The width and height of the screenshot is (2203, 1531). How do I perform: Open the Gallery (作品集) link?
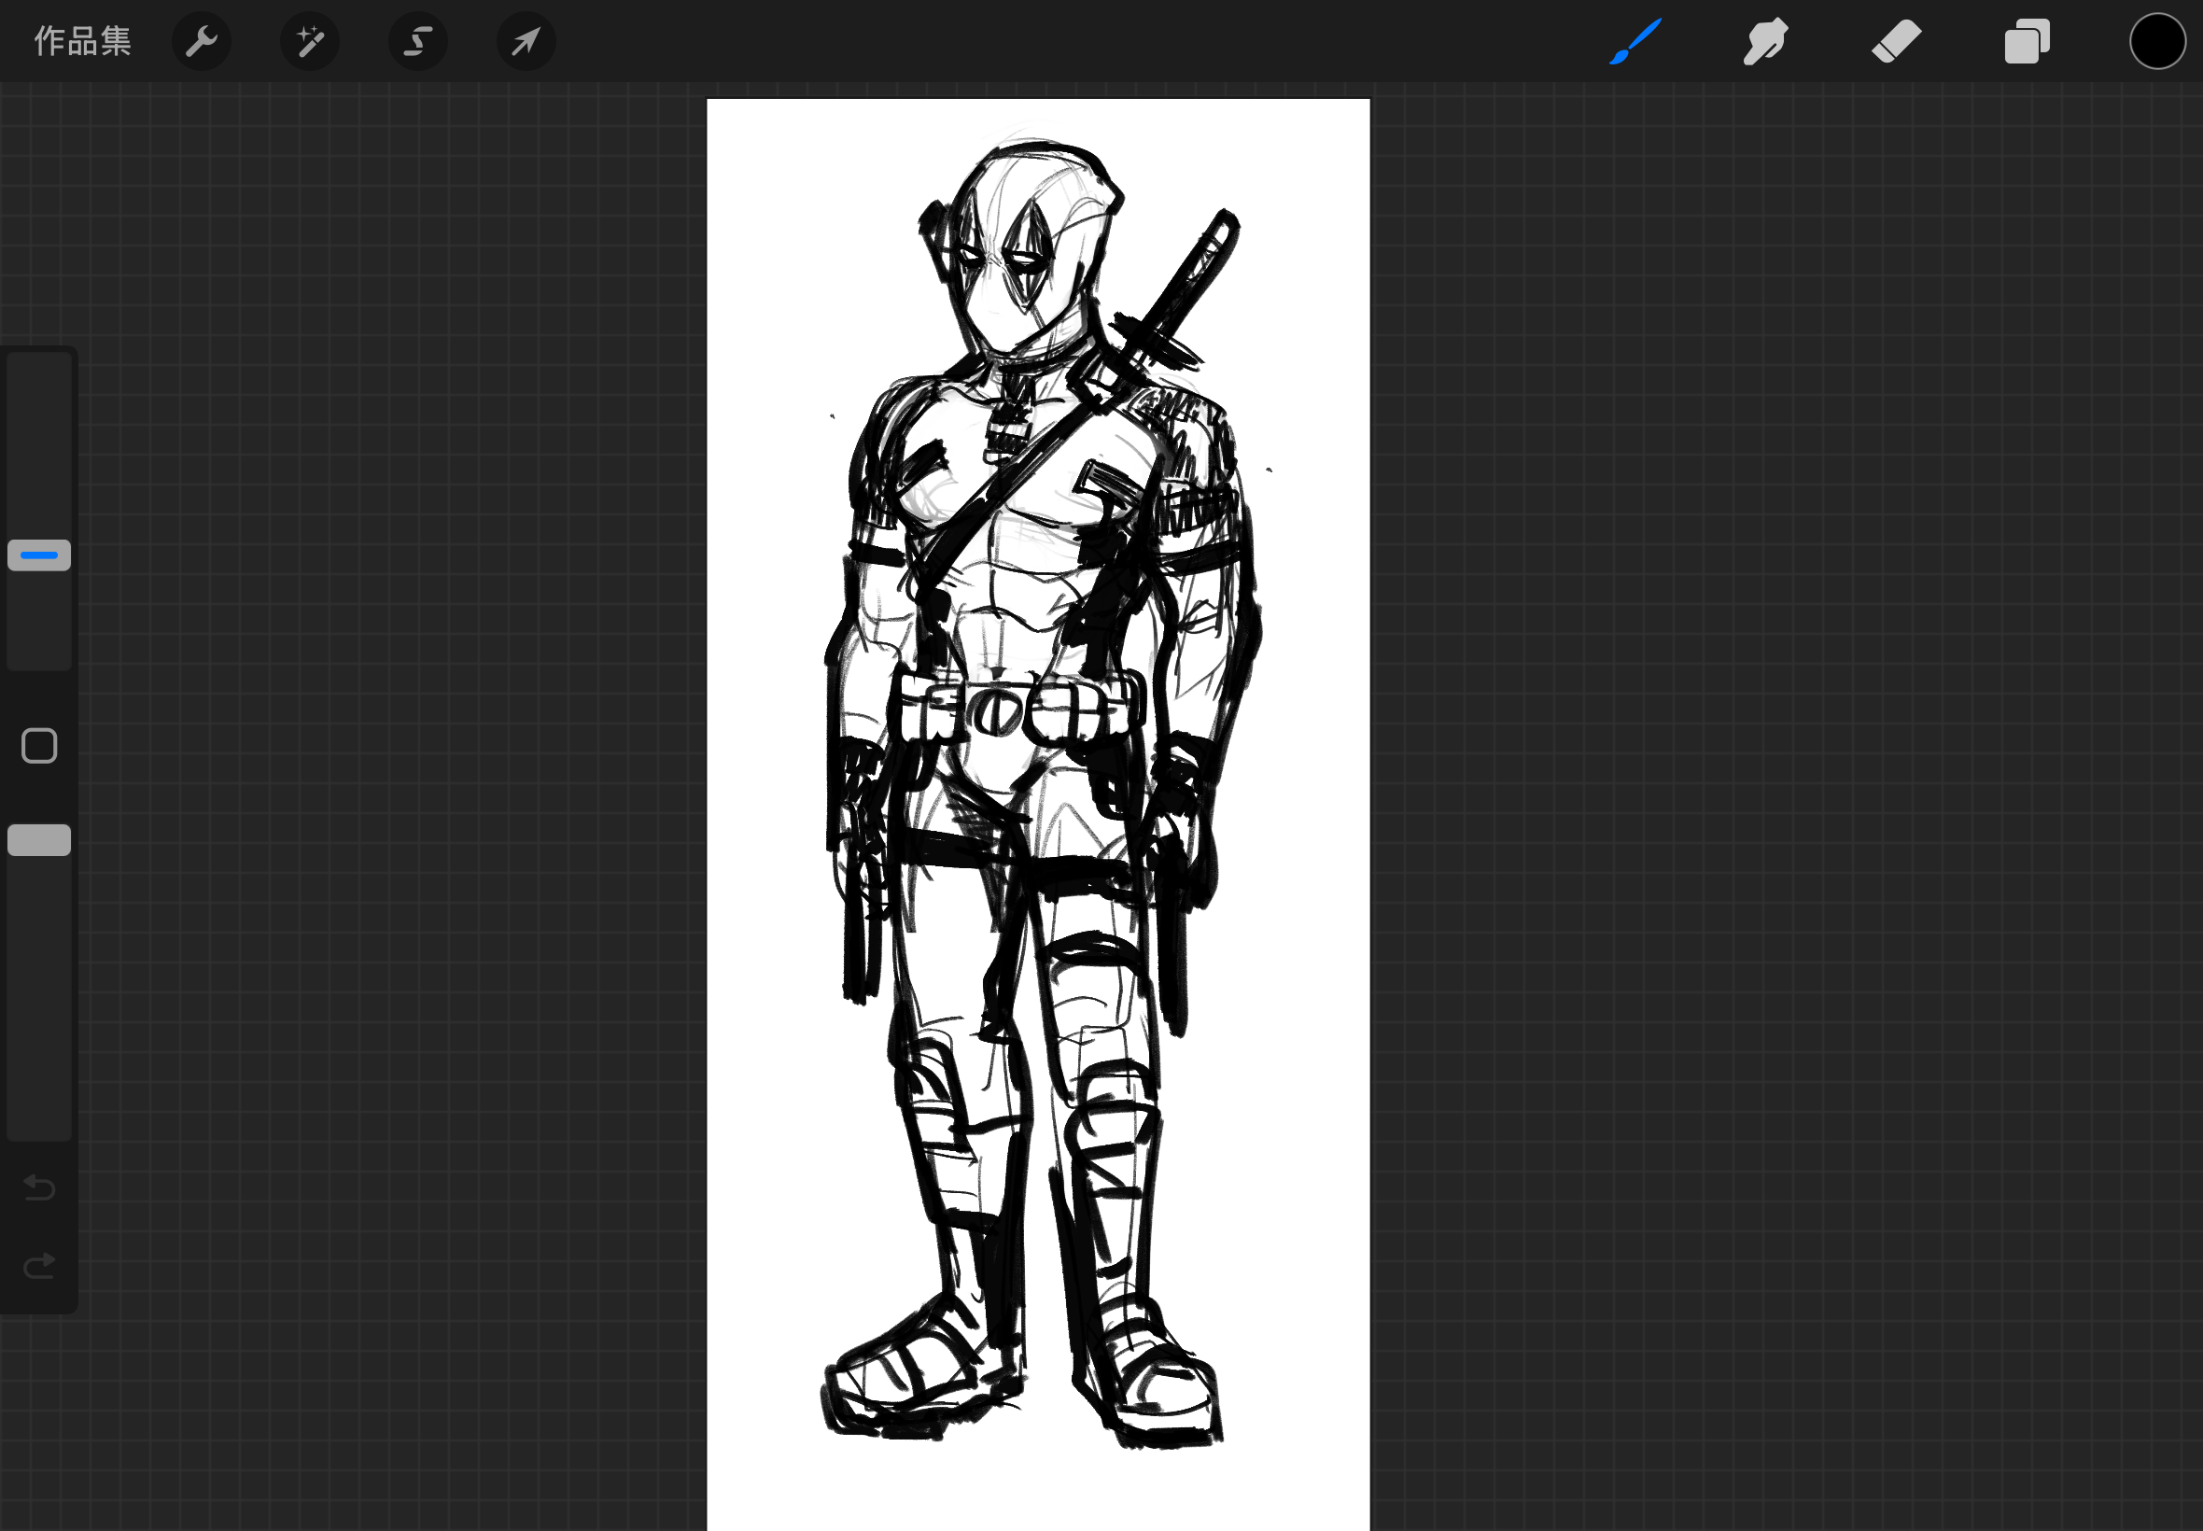(82, 41)
